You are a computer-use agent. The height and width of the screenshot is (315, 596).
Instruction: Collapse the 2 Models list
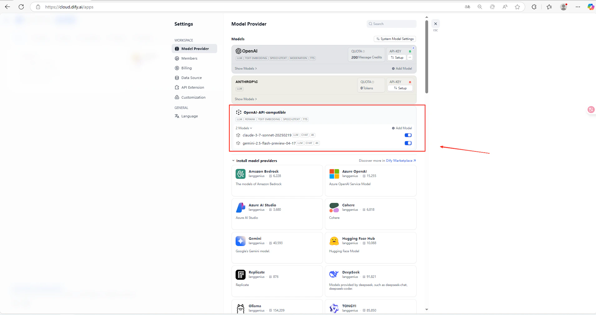pos(244,128)
